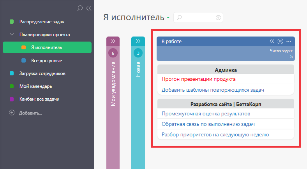
Task: Open task Обратная связь по выполнению задач
Action: pyautogui.click(x=208, y=124)
